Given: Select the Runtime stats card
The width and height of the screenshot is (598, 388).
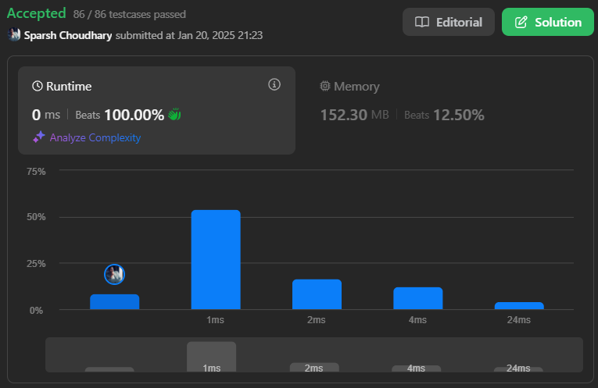Looking at the screenshot, I should pos(156,109).
